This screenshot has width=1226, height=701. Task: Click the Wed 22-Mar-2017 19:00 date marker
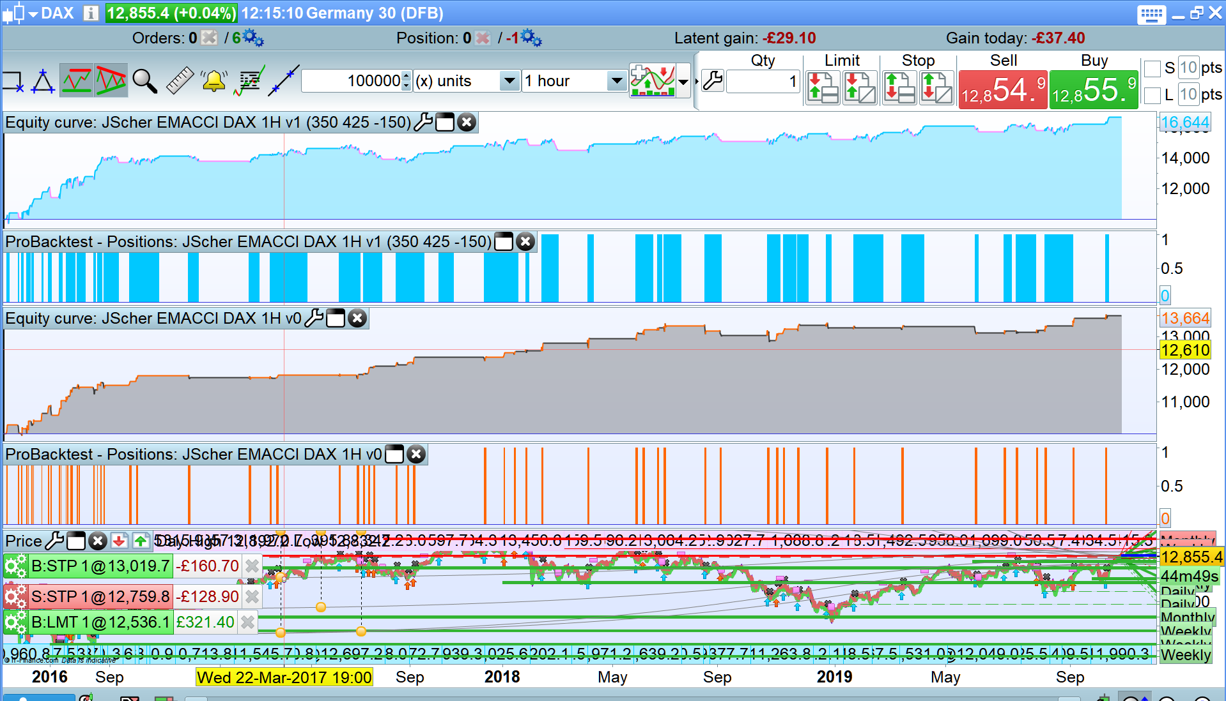click(284, 677)
